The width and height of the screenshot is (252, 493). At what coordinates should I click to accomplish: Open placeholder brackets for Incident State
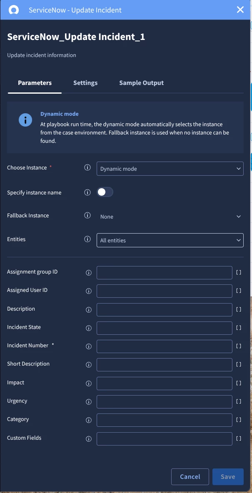pyautogui.click(x=239, y=328)
